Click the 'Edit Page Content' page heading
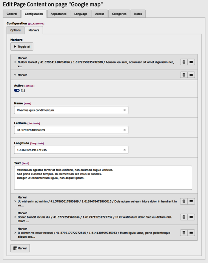Viewport: 208px width, 263px height. point(53,4)
